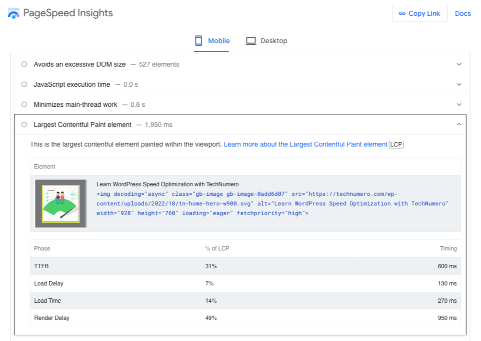The height and width of the screenshot is (341, 481).
Task: Switch to the Desktop tab
Action: coord(267,41)
